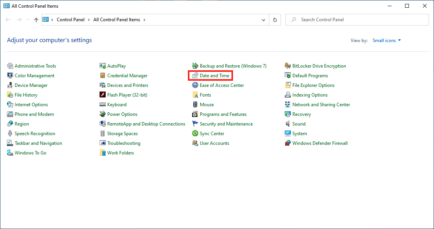Expand chevron after All Control Panel Items
This screenshot has width=434, height=229.
tap(144, 20)
